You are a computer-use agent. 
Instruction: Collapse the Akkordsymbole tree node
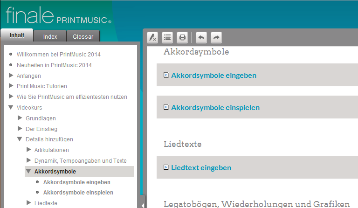coord(28,172)
